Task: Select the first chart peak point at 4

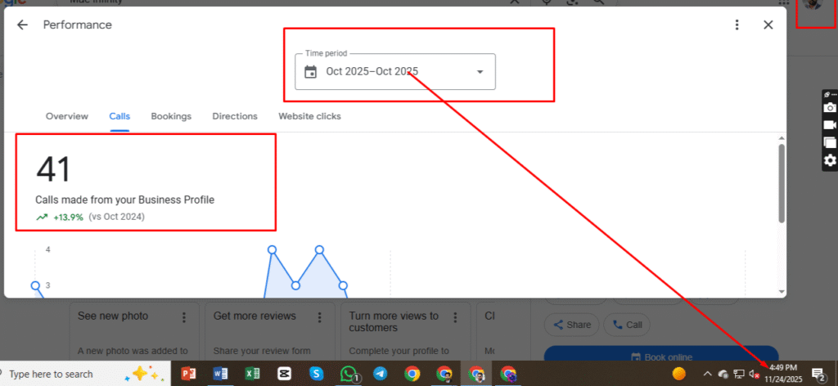Action: [272, 249]
